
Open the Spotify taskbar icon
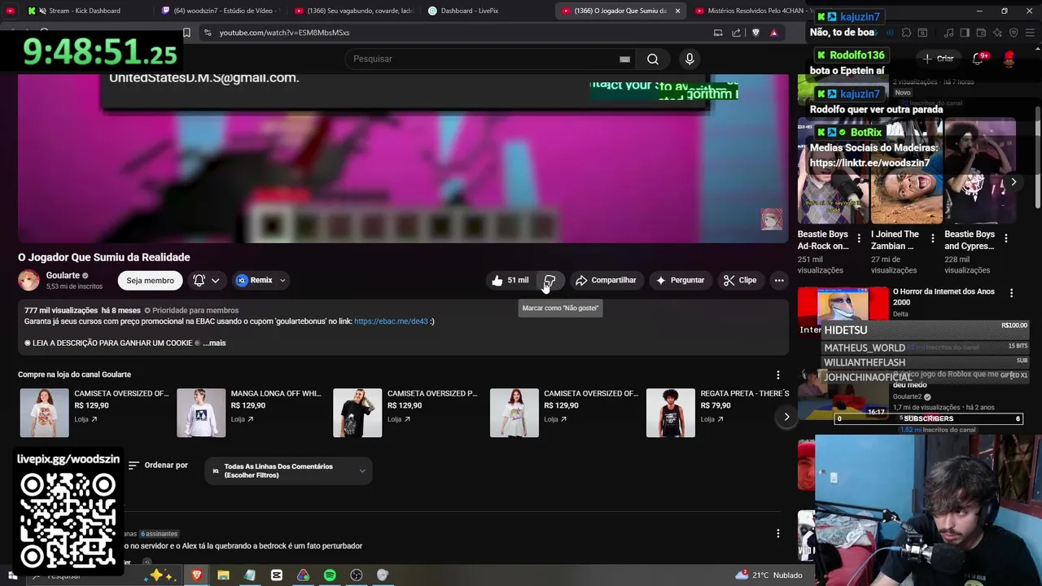330,575
